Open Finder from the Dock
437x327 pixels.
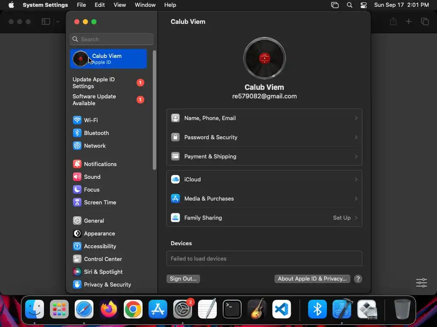pos(35,309)
